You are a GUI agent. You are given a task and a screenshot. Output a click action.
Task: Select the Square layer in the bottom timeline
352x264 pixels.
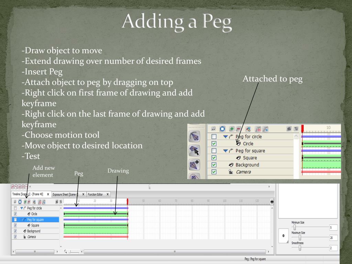coord(35,225)
